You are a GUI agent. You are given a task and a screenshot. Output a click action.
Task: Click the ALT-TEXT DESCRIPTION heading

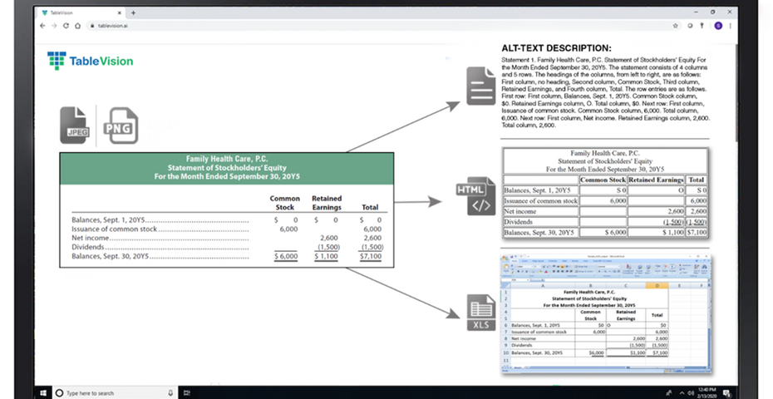(x=556, y=48)
